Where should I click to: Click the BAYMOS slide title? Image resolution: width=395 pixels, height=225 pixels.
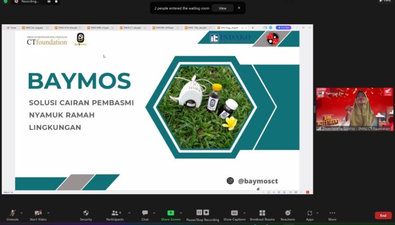(80, 81)
